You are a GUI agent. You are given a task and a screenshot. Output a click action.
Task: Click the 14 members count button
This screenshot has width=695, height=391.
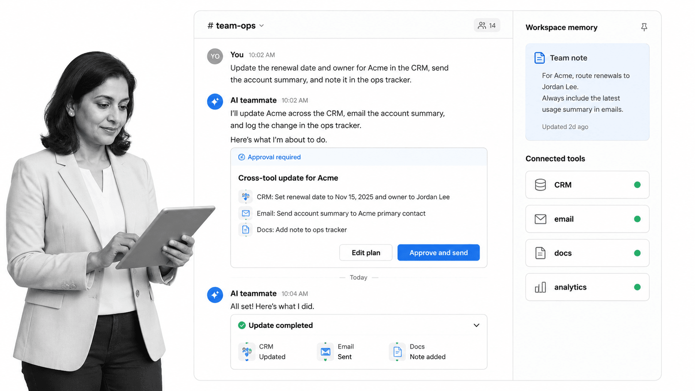point(487,25)
